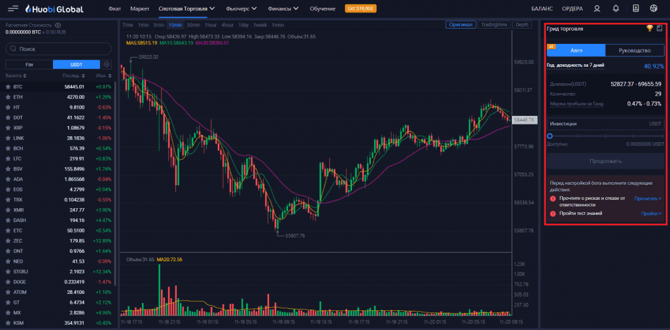Viewport: 670px width, 330px height.
Task: Switch grid mode to Руководство
Action: tap(635, 50)
